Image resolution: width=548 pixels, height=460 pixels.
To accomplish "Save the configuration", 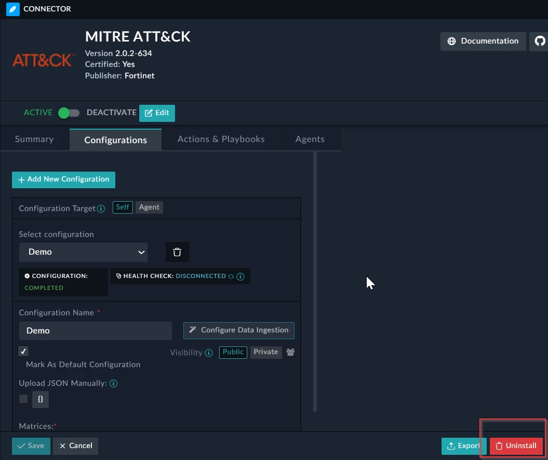I will [31, 446].
